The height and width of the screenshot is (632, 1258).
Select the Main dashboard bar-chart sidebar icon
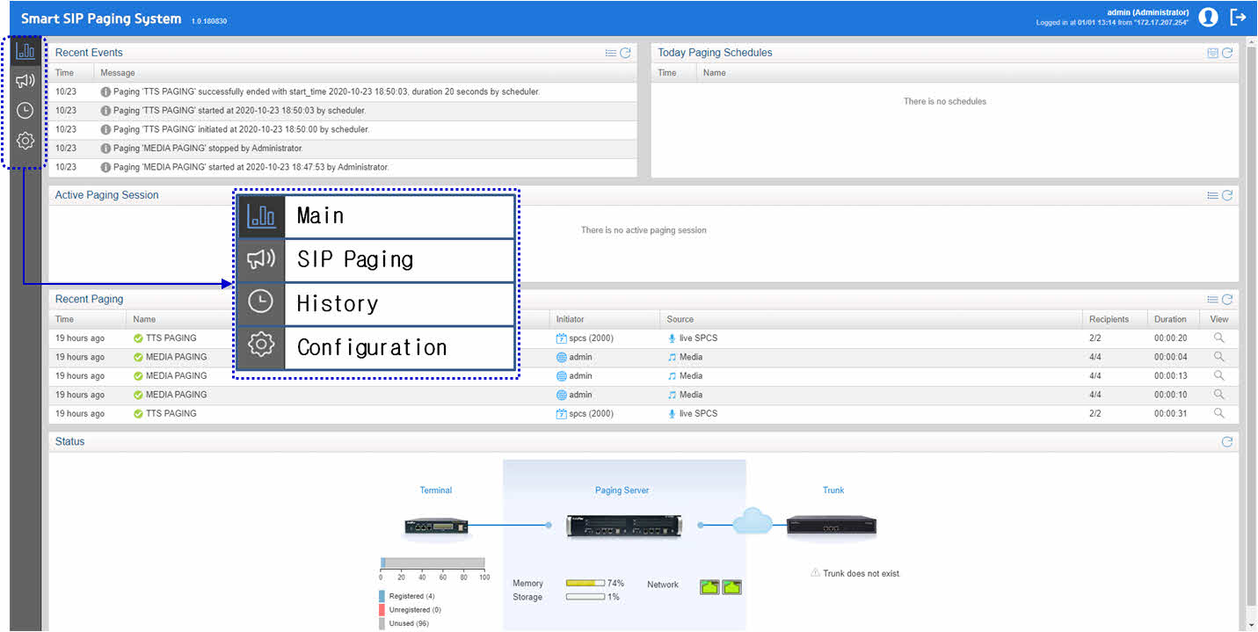click(x=25, y=51)
